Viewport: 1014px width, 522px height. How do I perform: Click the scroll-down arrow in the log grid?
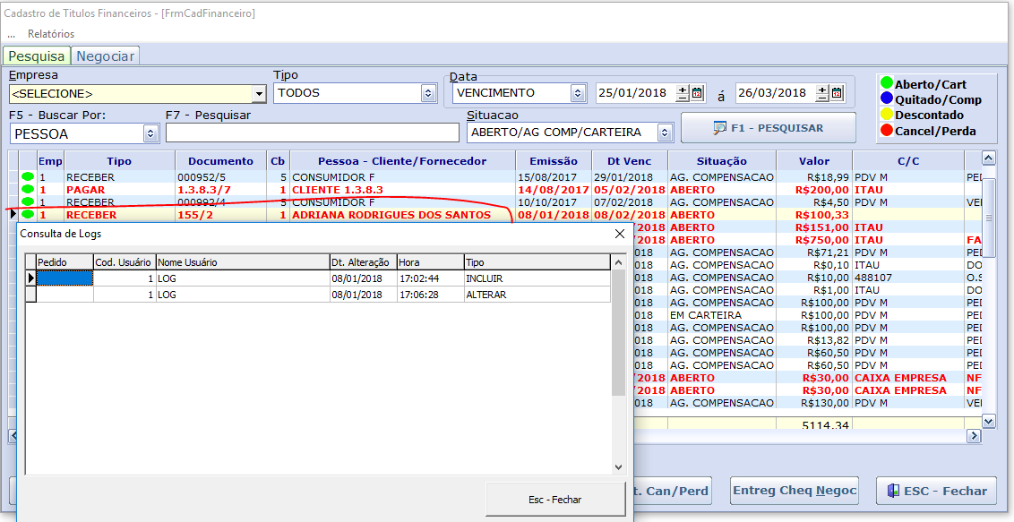point(618,466)
